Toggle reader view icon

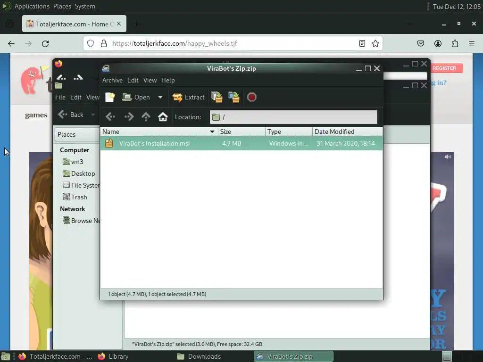[x=362, y=43]
